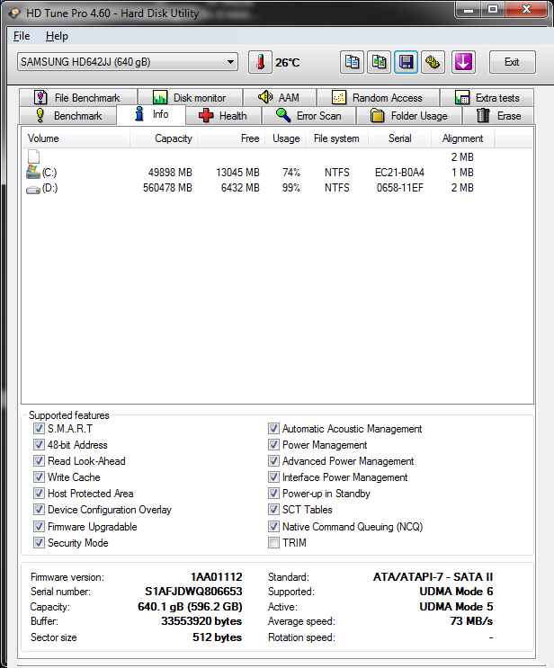The height and width of the screenshot is (668, 554).
Task: Open the options tools icon
Action: pyautogui.click(x=433, y=62)
